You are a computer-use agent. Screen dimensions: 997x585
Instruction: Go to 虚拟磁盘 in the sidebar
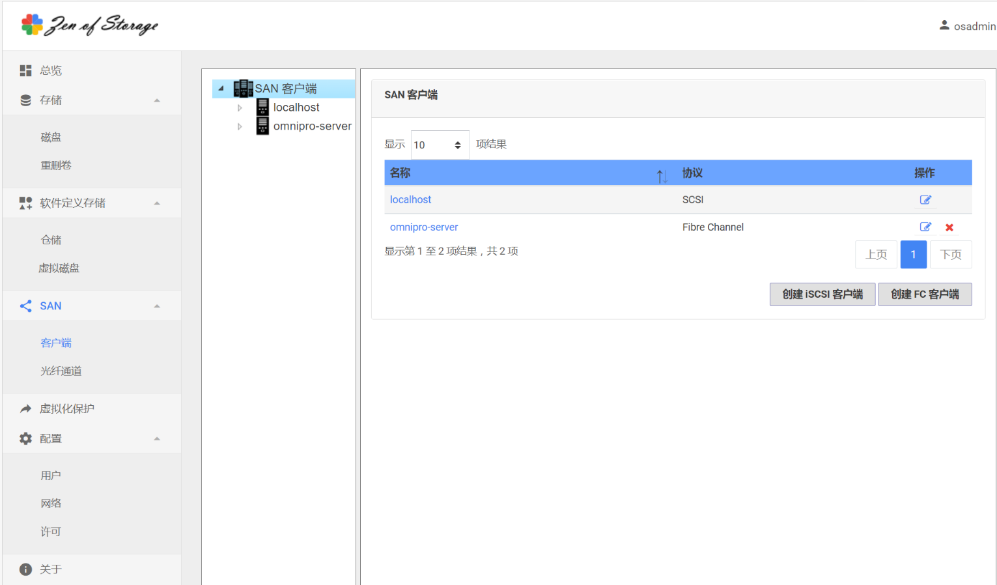59,268
